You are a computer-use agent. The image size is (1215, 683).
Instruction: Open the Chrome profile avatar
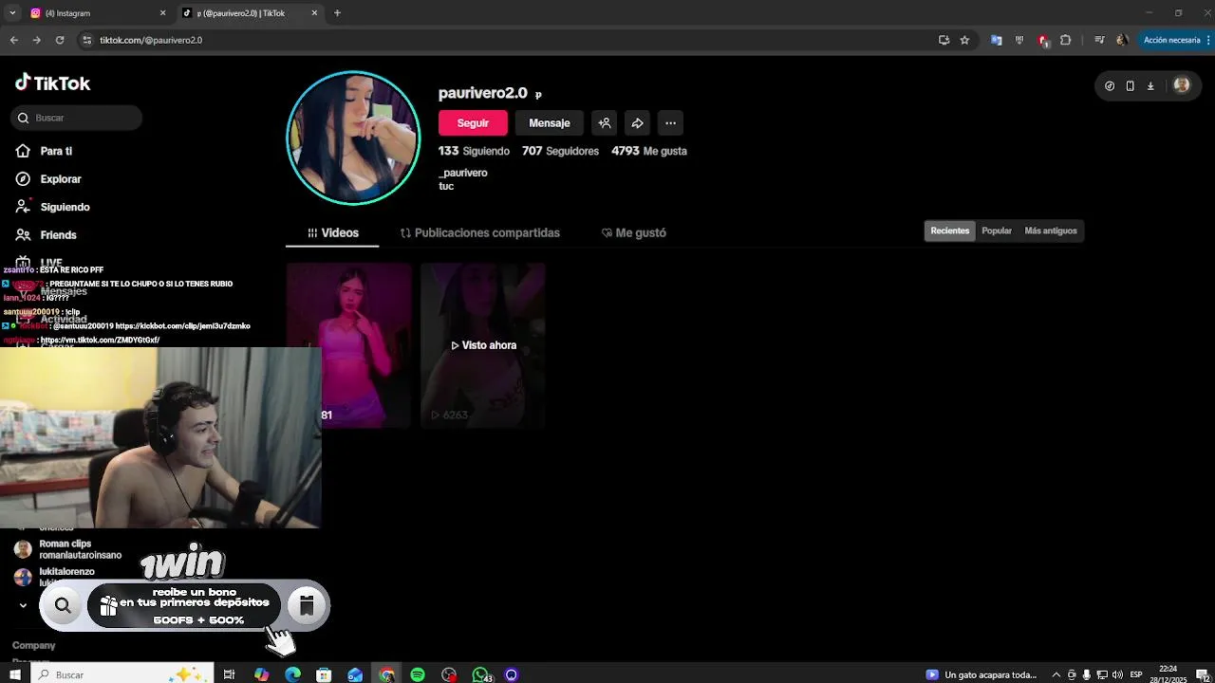tap(1122, 40)
